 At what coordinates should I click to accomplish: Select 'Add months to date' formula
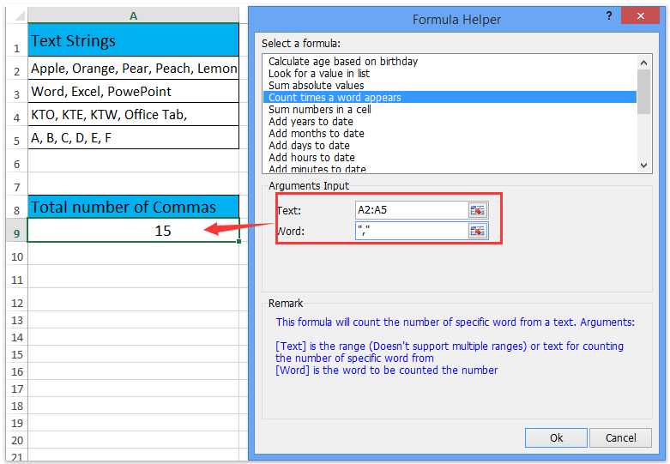[x=316, y=134]
